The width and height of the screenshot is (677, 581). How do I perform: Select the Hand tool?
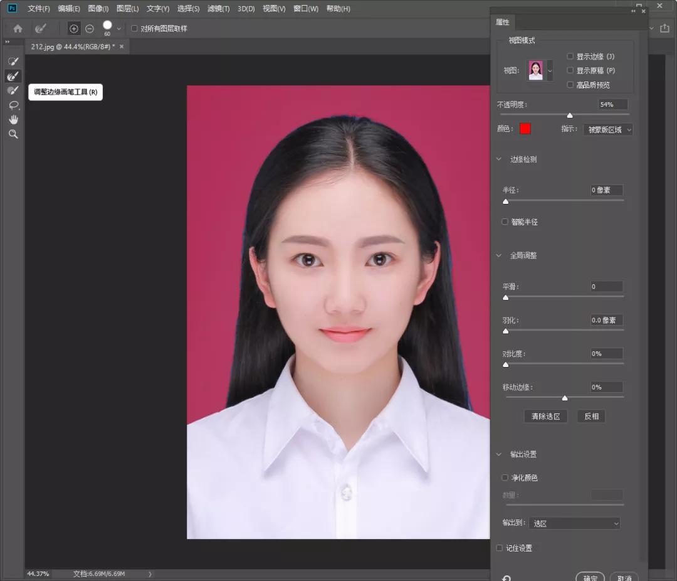point(13,119)
